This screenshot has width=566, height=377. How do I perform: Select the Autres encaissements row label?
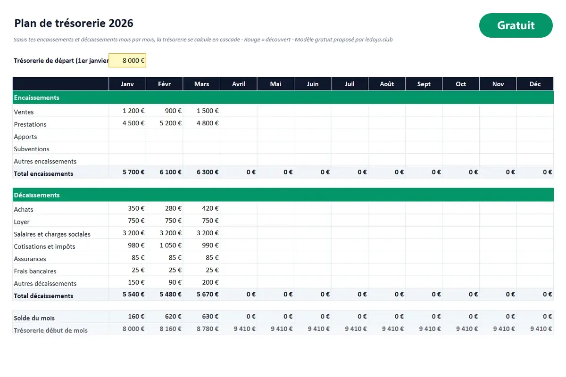pos(45,161)
